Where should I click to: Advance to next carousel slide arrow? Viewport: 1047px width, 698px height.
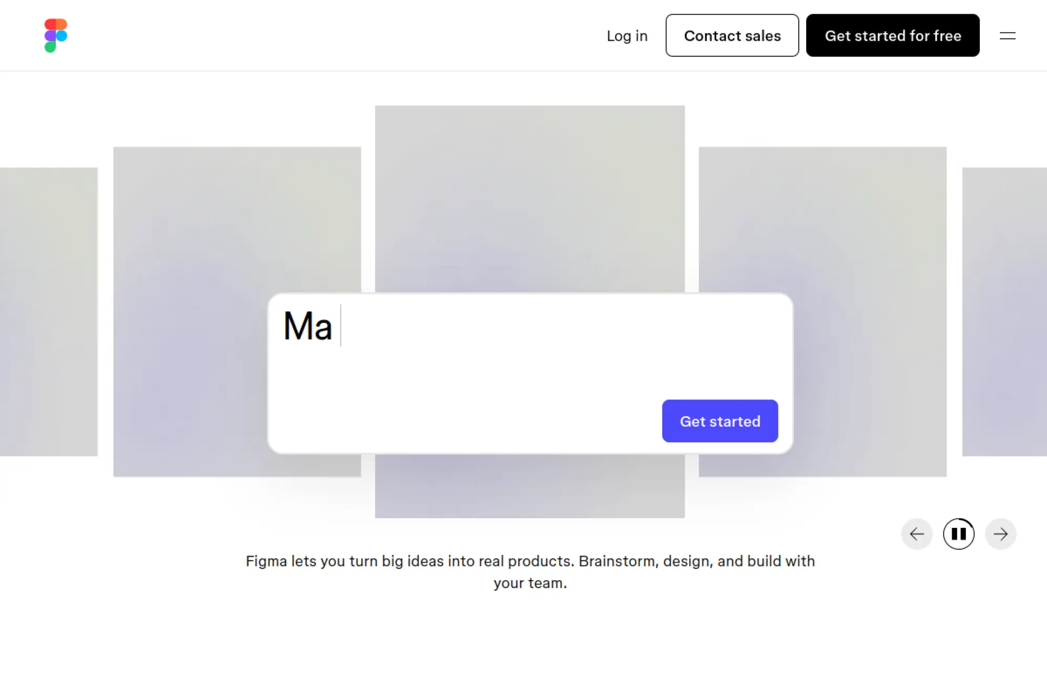point(1000,534)
